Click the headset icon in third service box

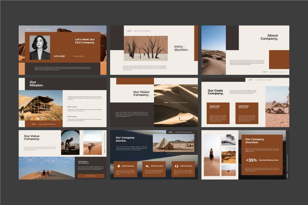(177, 166)
